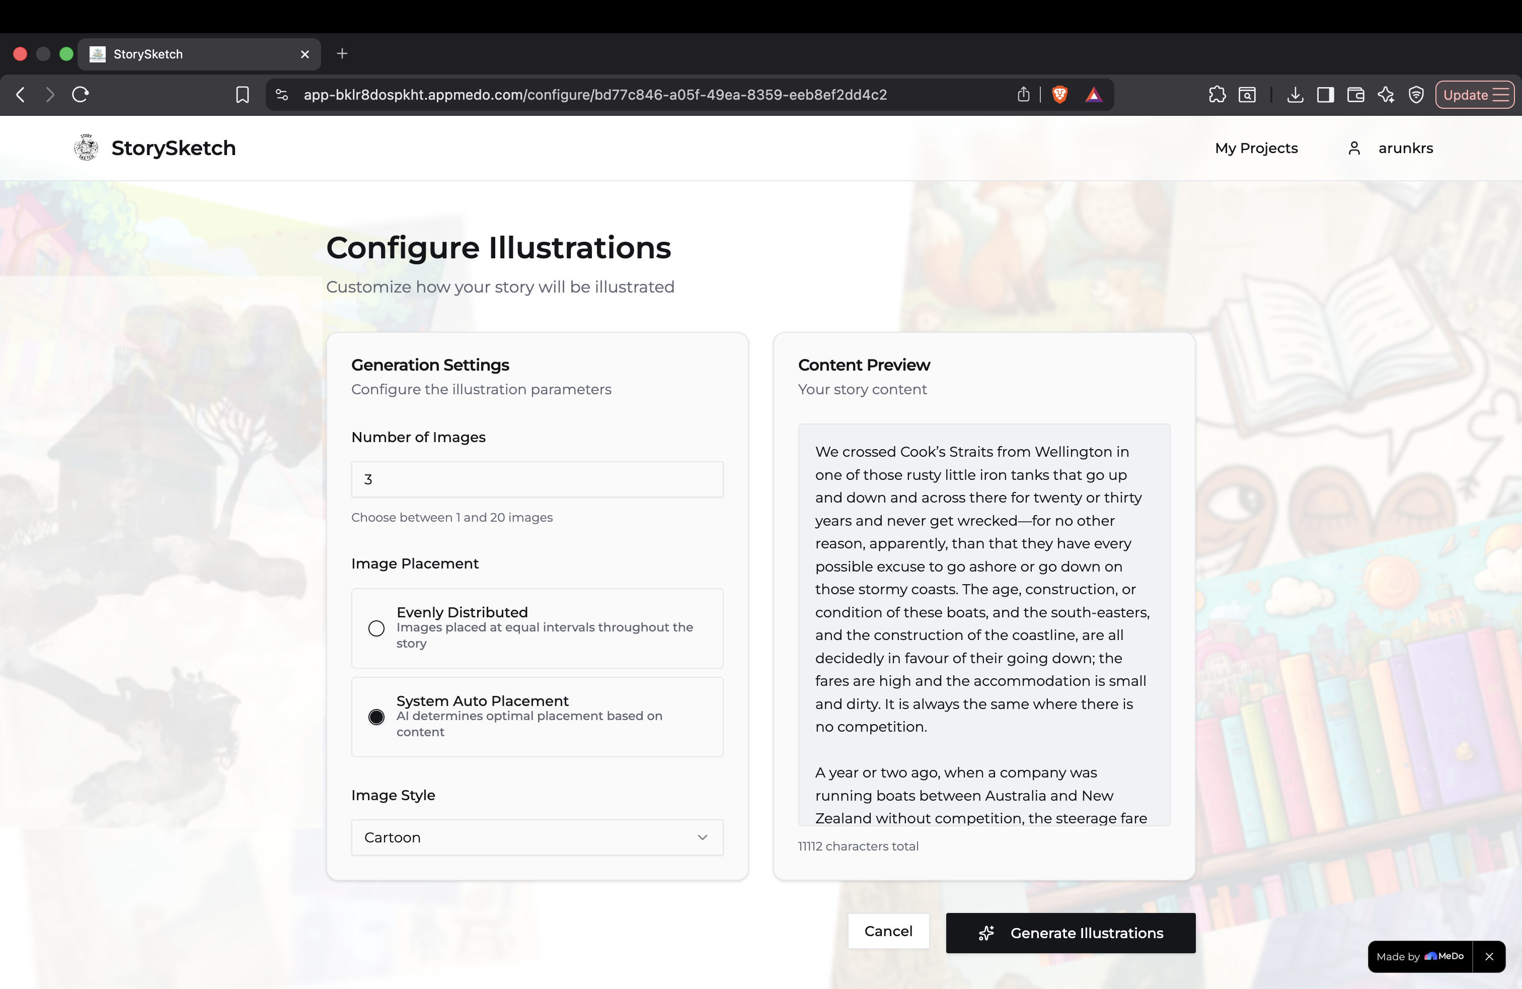The height and width of the screenshot is (989, 1522).
Task: Focus the Number of Images input field
Action: (x=537, y=479)
